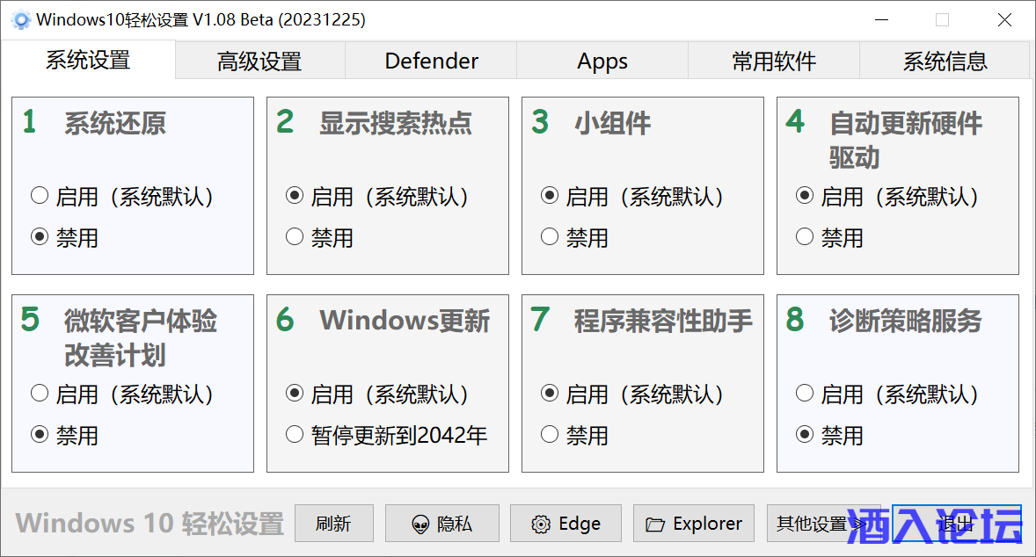The width and height of the screenshot is (1036, 557).
Task: Enable 系统还原 with the 启用 radio option
Action: pyautogui.click(x=40, y=196)
